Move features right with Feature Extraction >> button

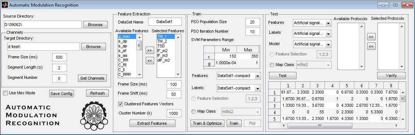point(150,50)
